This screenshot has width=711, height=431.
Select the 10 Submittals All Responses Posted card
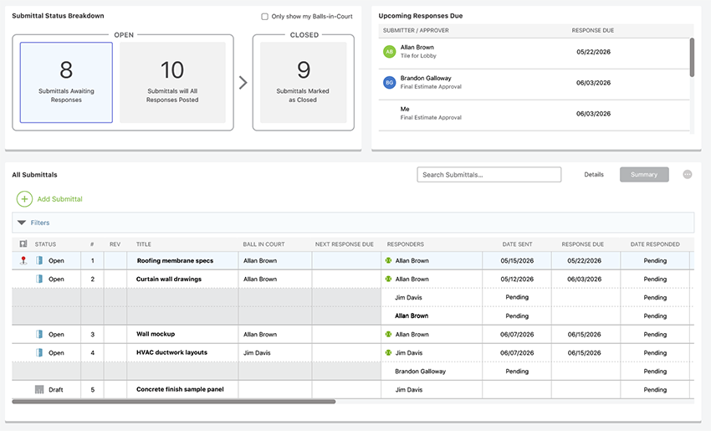172,83
